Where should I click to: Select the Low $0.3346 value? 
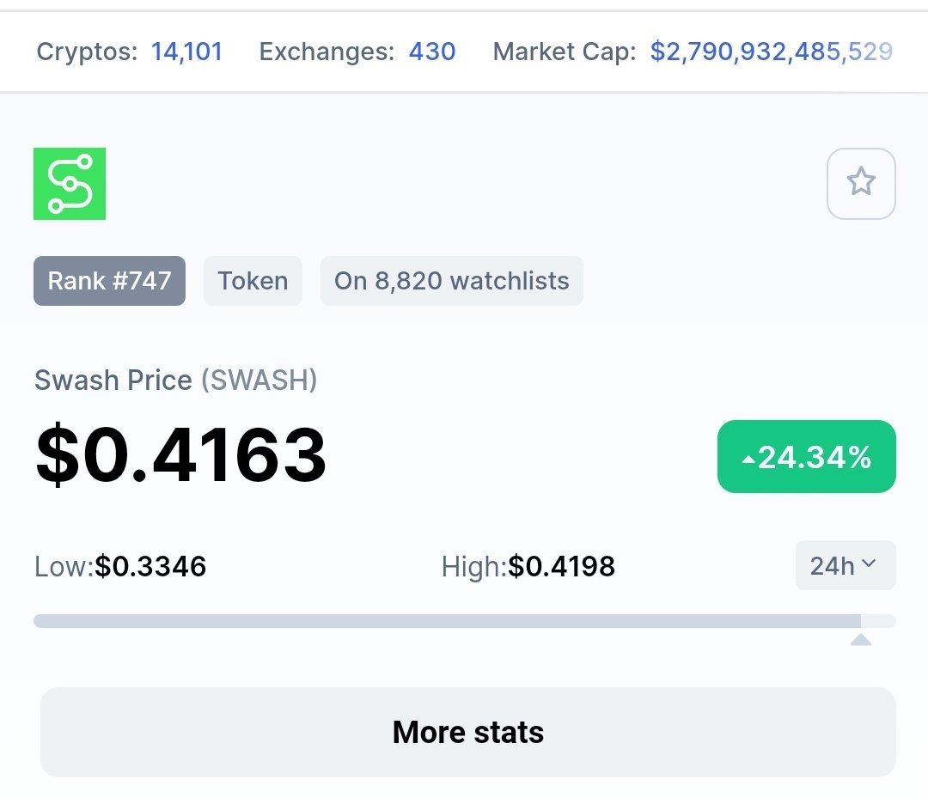coord(150,566)
